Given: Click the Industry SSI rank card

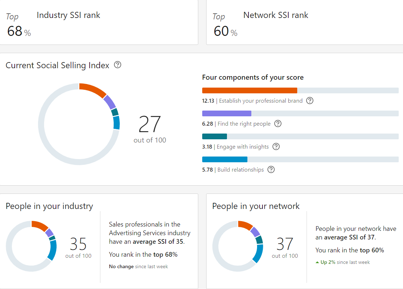Looking at the screenshot, I should pos(99,22).
